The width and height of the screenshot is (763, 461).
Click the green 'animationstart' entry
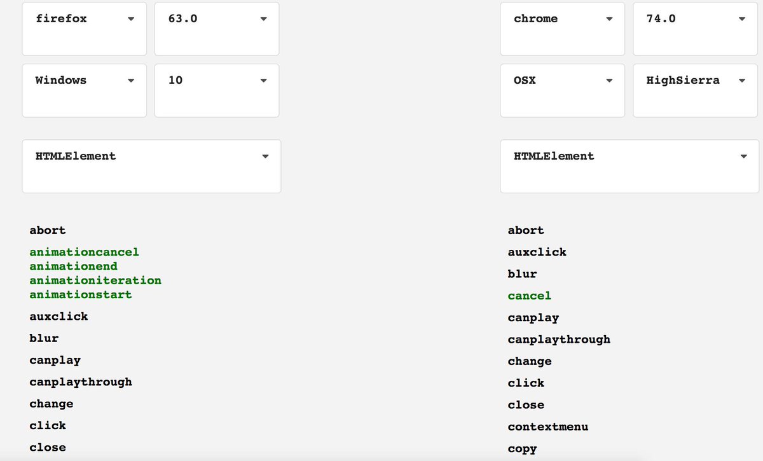click(81, 294)
